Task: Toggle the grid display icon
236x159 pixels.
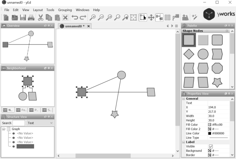Action: (167, 17)
